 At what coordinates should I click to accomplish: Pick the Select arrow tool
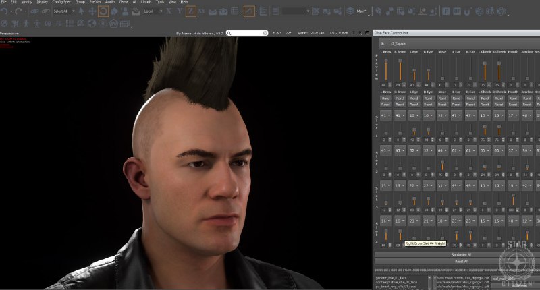coord(82,11)
